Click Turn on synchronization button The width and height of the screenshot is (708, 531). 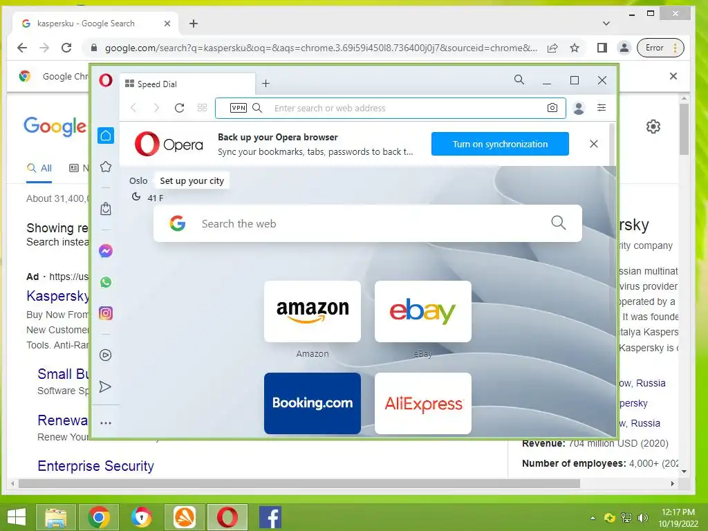click(x=500, y=144)
